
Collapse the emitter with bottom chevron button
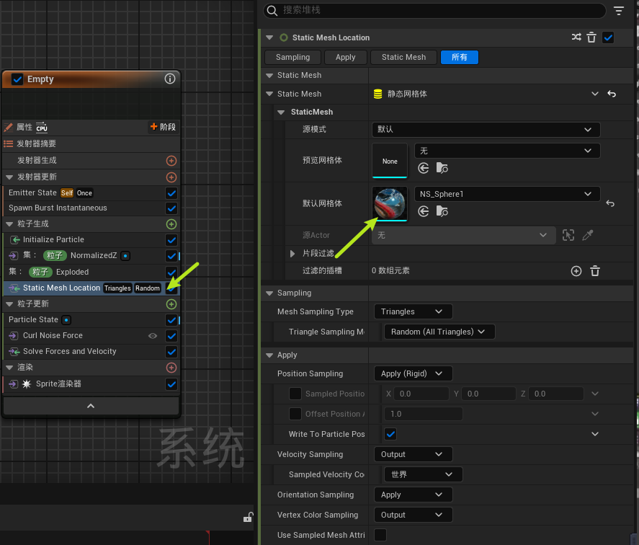(x=91, y=406)
